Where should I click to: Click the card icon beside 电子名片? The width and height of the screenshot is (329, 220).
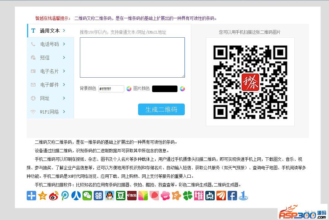pyautogui.click(x=33, y=71)
